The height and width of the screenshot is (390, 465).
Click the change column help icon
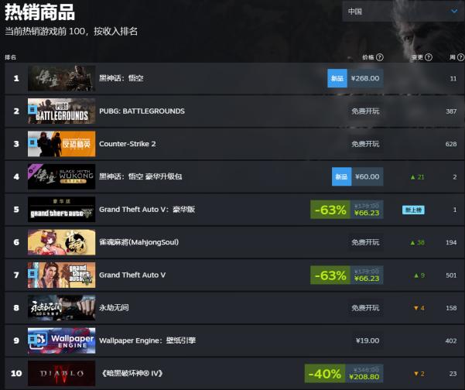(x=429, y=57)
